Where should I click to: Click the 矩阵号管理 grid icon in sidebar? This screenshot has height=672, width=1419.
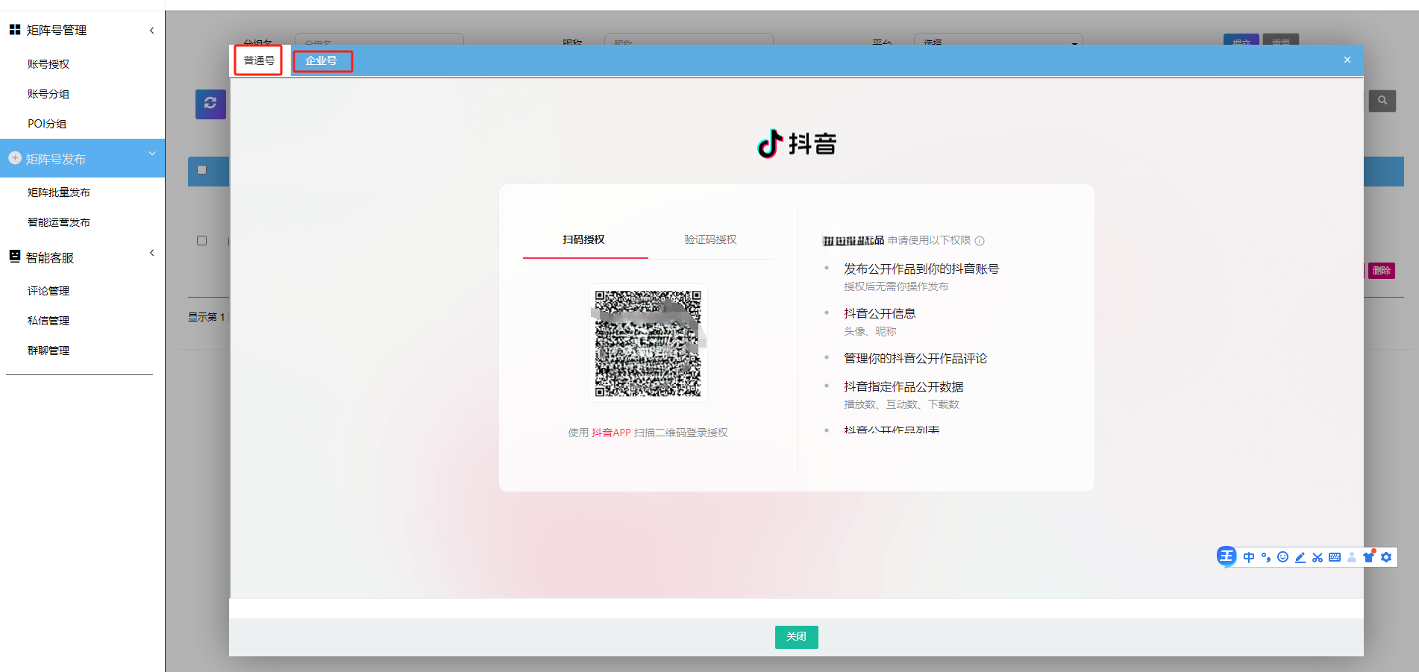pyautogui.click(x=15, y=30)
